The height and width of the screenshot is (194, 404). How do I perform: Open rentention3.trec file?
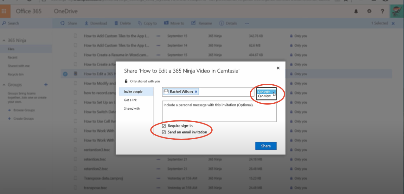97,150
